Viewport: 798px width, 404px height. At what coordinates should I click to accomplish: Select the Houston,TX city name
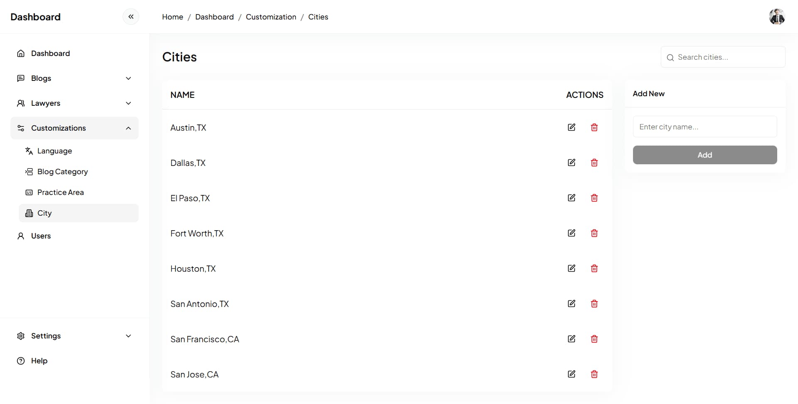click(193, 269)
